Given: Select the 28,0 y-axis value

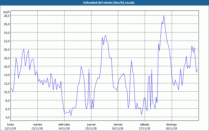Looking at the screenshot, I should pyautogui.click(x=7, y=16).
